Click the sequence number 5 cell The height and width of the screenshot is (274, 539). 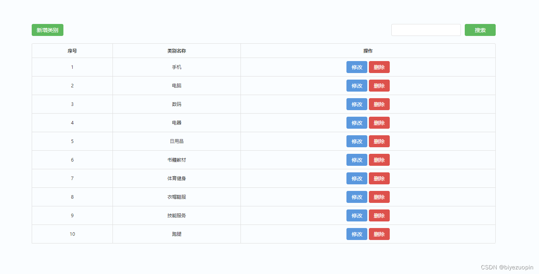click(x=72, y=141)
